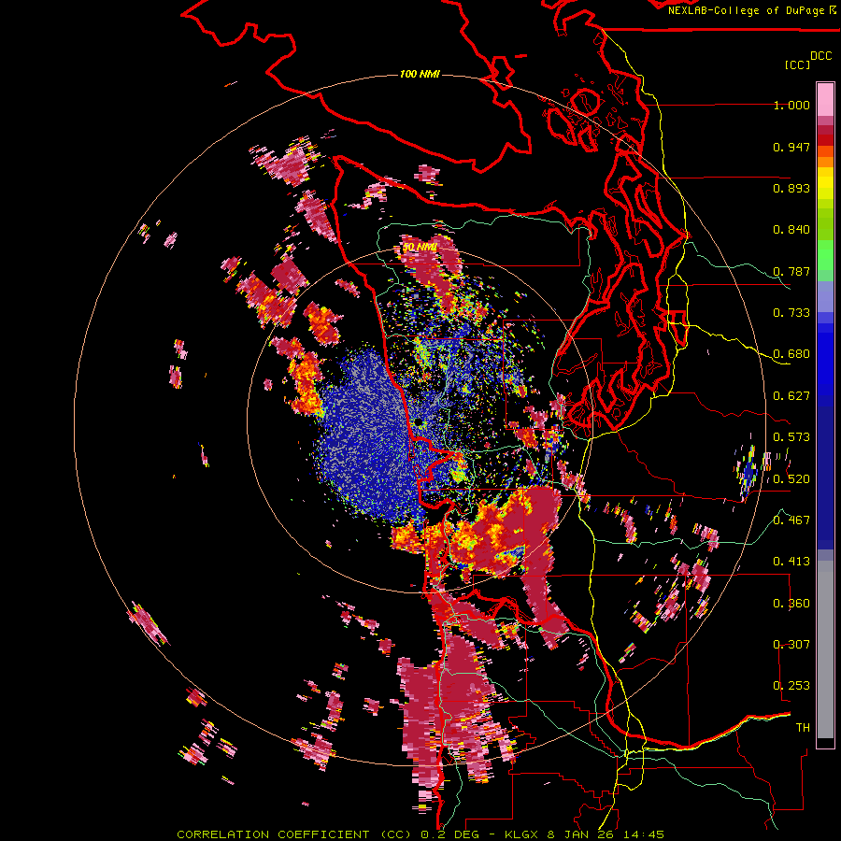Screen dimensions: 841x841
Task: Pick the 0.573 scale value
Action: 791,437
